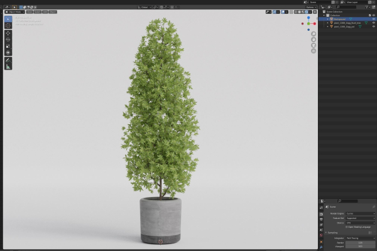Open the View menu in viewport header
This screenshot has height=251, width=377.
[x=30, y=12]
